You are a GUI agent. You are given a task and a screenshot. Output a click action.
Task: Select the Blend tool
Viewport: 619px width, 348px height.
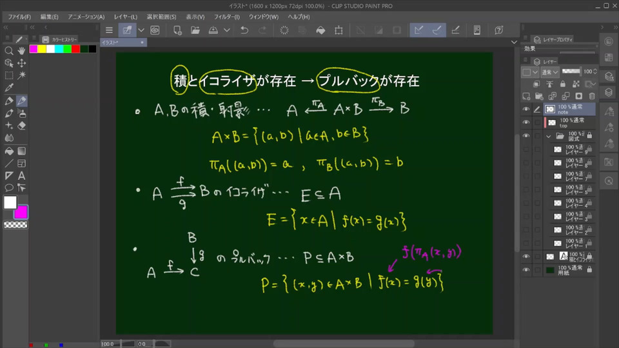[x=8, y=138]
